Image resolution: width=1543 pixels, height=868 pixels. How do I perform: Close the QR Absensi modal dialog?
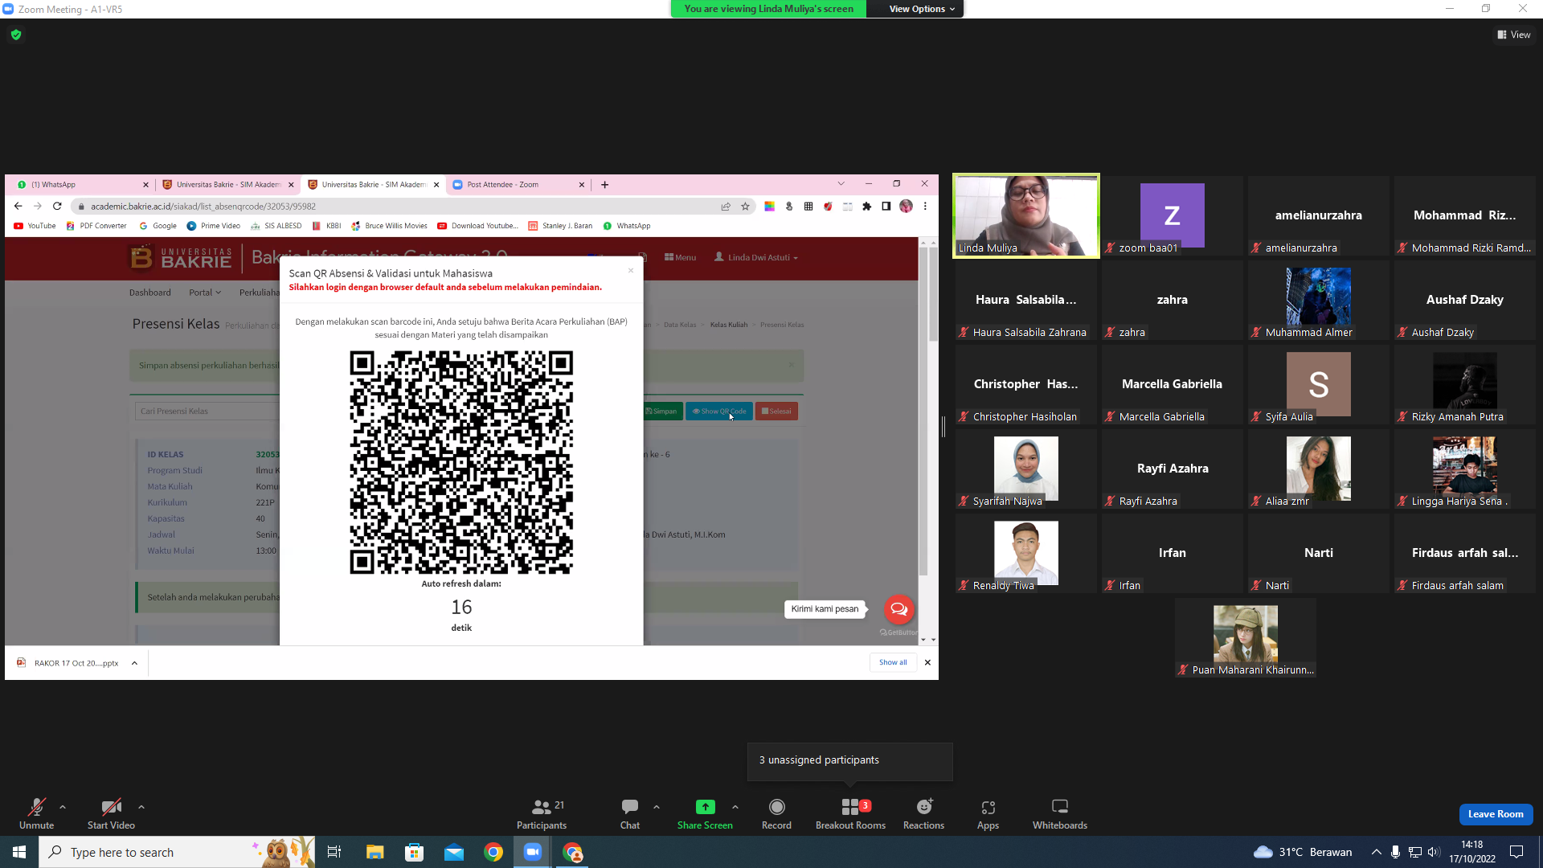[631, 270]
